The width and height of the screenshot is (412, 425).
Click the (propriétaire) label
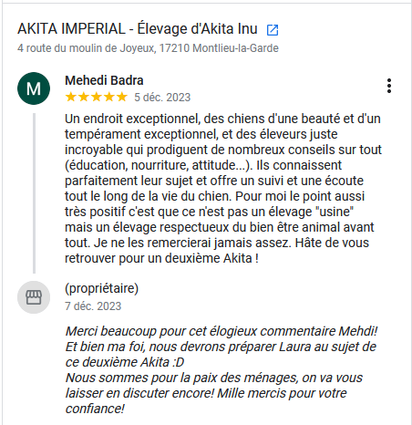[x=102, y=288]
